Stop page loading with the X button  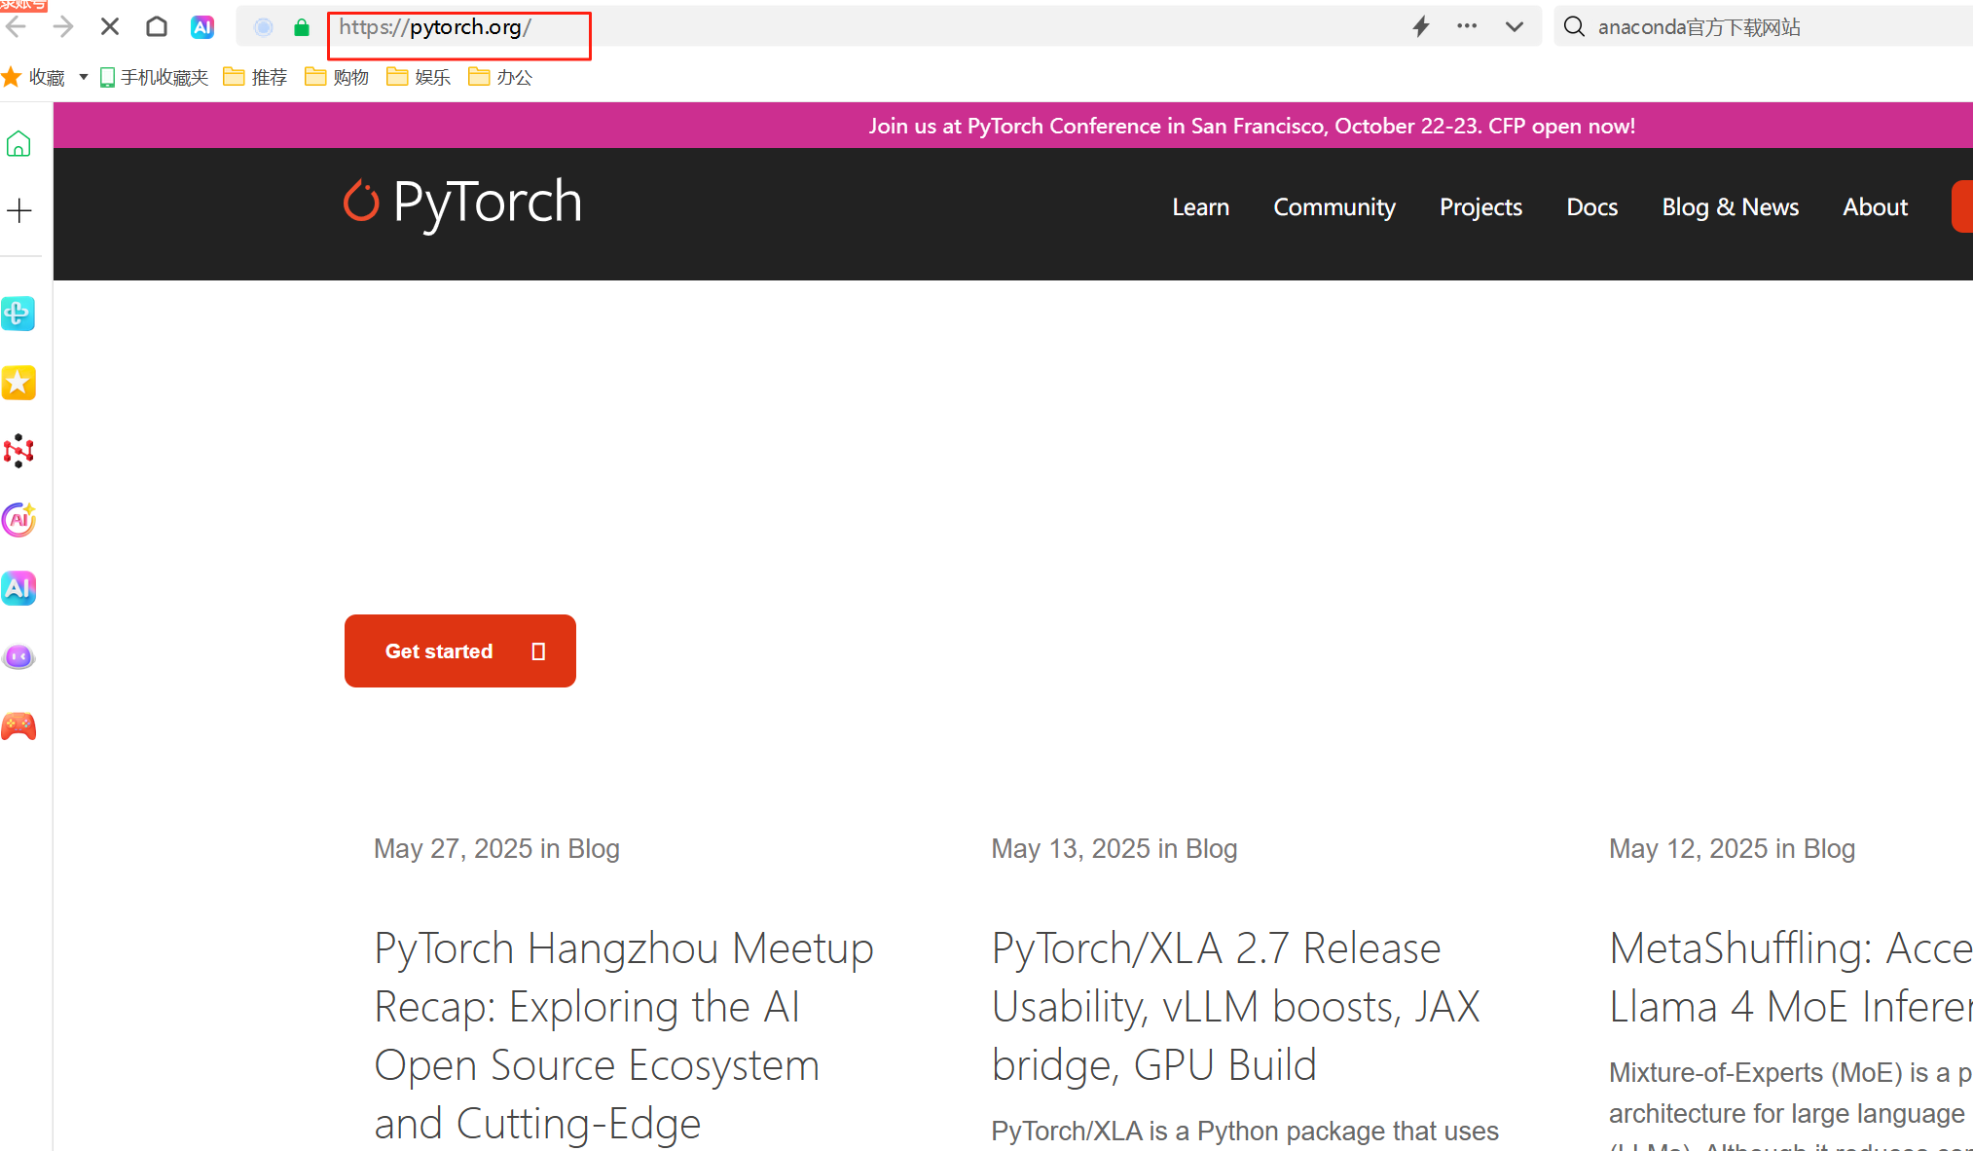coord(110,27)
